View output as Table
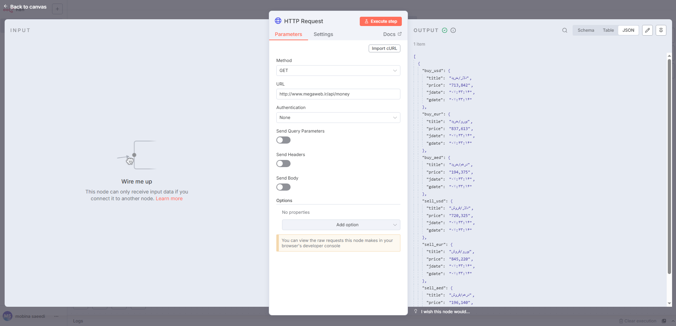The width and height of the screenshot is (676, 326). pyautogui.click(x=608, y=30)
